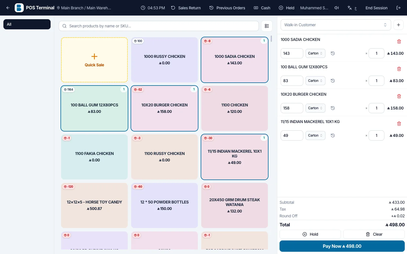407x254 pixels.
Task: Open price history for 10X20 BURGER CHICKEN
Action: (x=333, y=108)
